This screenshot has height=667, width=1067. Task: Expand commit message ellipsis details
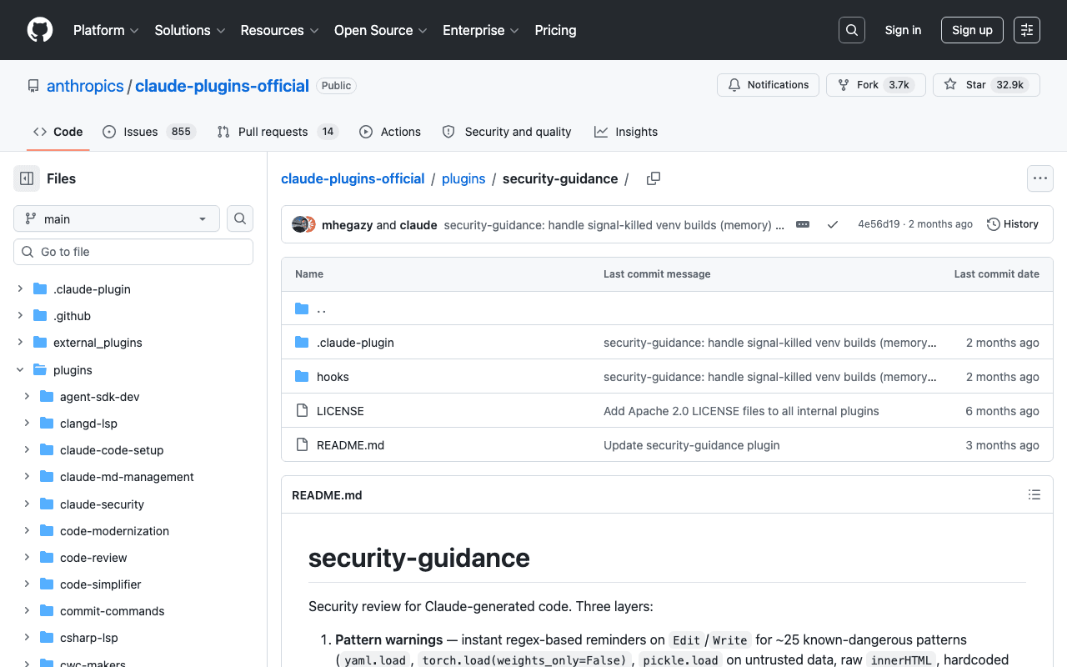[x=803, y=224]
